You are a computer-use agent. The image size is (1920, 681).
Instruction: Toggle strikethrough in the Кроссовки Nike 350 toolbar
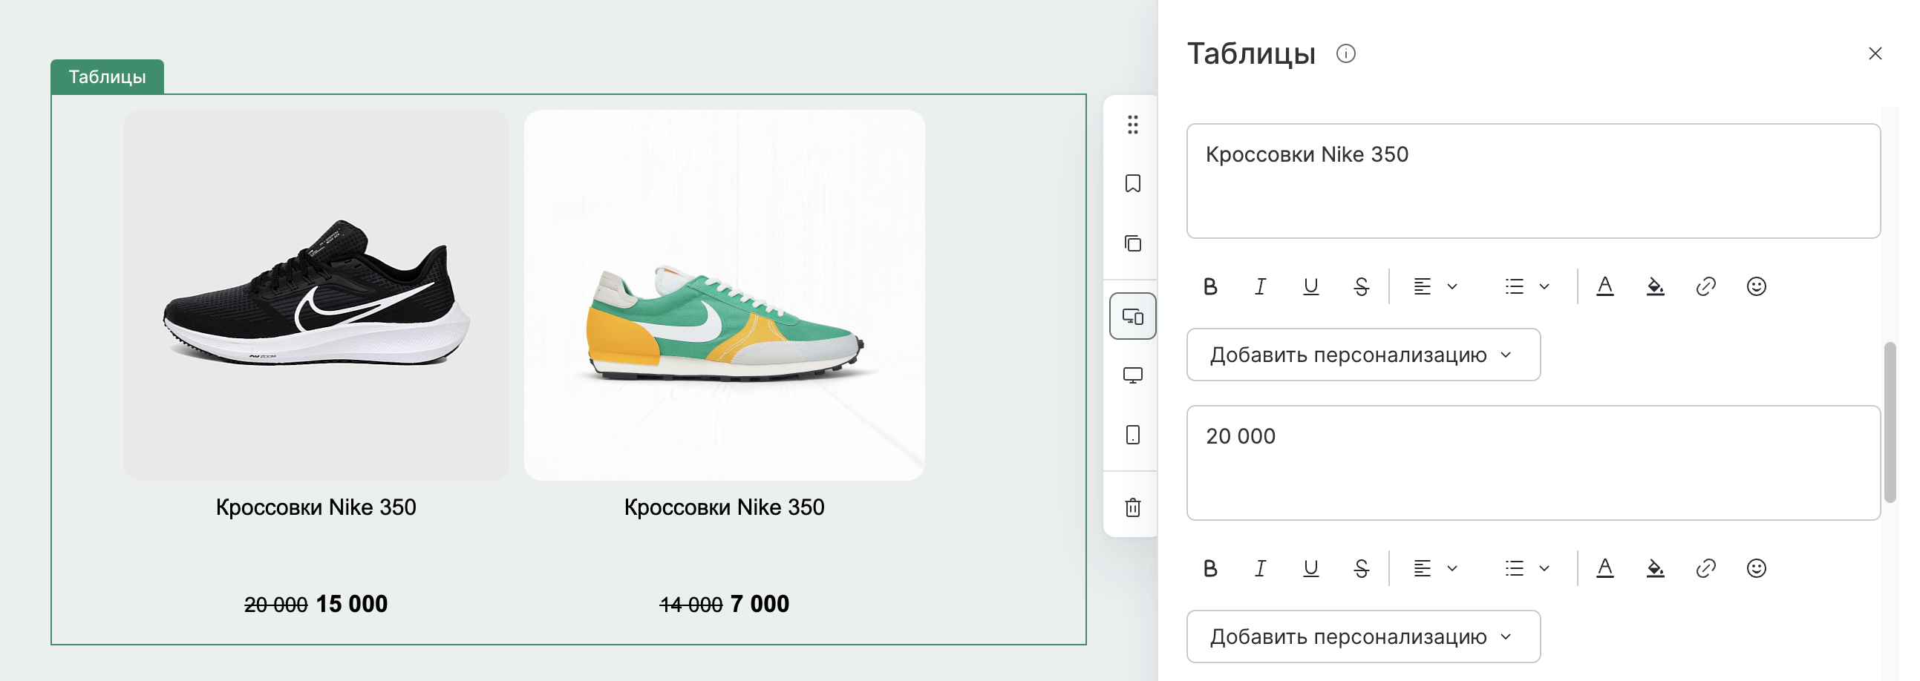1361,287
